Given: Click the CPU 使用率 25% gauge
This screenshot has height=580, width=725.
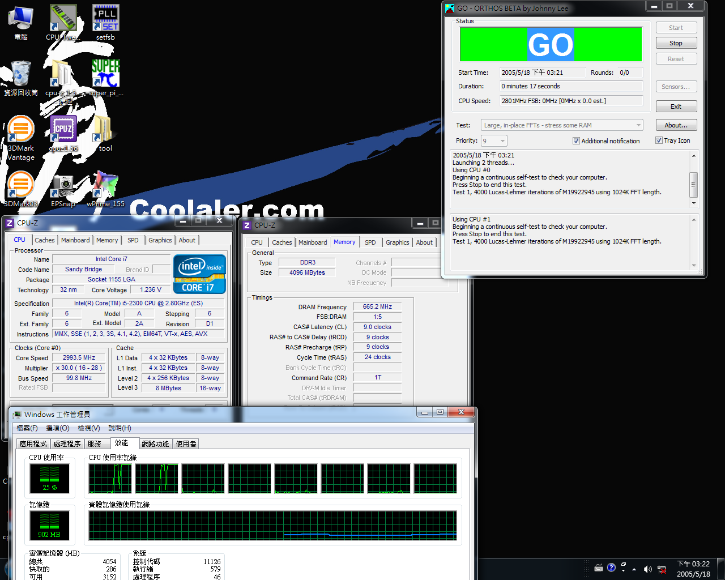Looking at the screenshot, I should pos(50,479).
